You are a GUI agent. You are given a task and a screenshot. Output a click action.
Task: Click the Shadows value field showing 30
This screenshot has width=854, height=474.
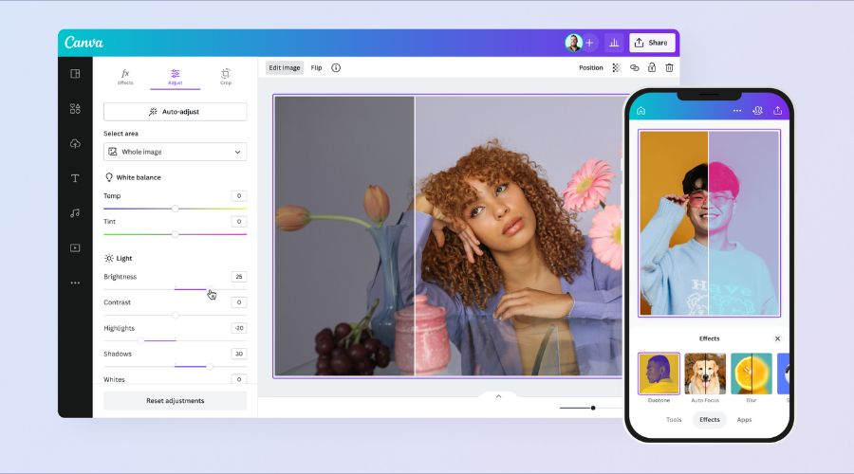click(238, 354)
